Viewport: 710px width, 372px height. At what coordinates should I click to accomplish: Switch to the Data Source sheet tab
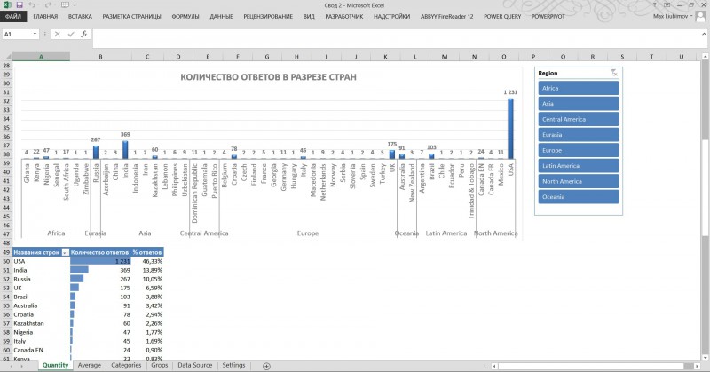194,365
